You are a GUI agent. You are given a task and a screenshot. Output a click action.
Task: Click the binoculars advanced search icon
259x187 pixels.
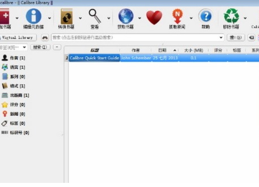pos(45,38)
